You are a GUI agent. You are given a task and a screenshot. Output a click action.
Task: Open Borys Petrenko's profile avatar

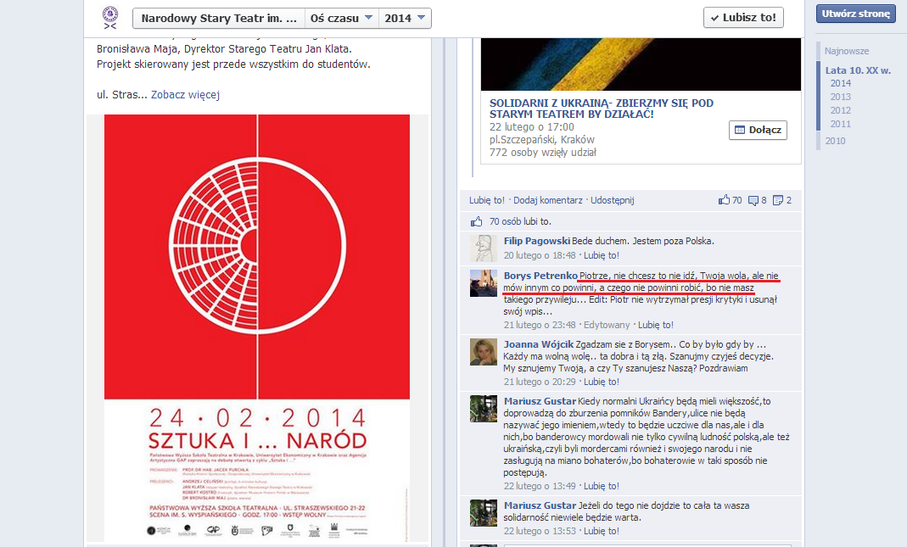tap(484, 283)
